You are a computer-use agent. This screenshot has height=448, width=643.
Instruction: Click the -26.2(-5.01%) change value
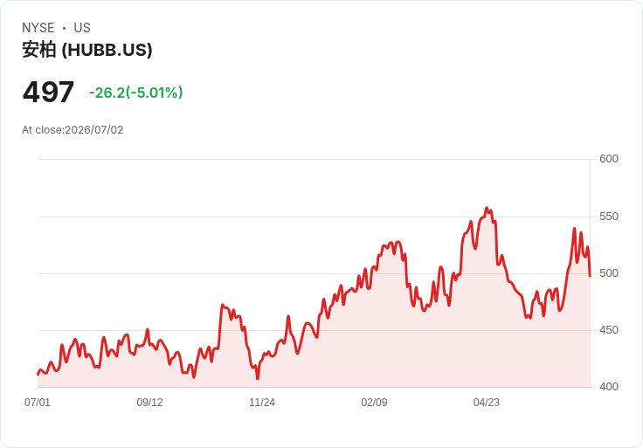click(135, 93)
